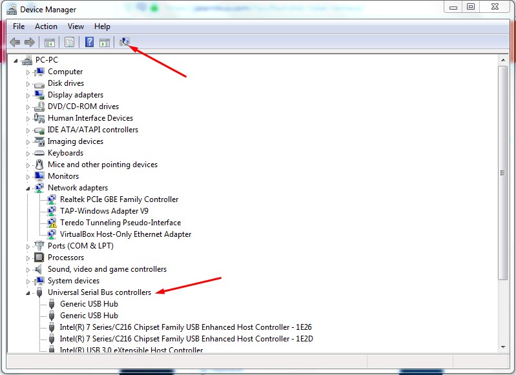
Task: Click the Monitors category icon
Action: coord(39,176)
